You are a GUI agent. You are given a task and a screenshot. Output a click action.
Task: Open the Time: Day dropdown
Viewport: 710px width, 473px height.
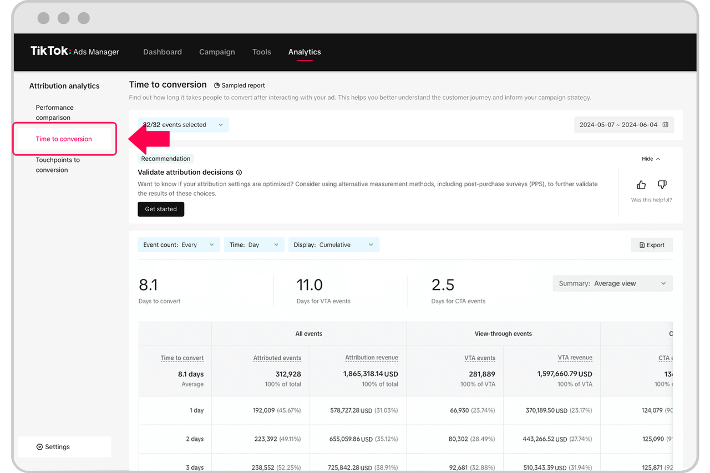point(254,245)
